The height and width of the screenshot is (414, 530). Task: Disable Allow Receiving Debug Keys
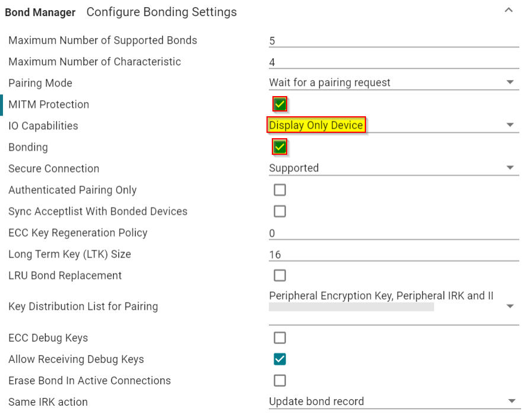click(279, 358)
